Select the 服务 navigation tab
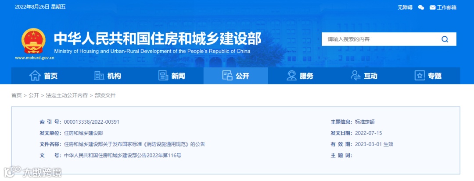 pyautogui.click(x=300, y=76)
